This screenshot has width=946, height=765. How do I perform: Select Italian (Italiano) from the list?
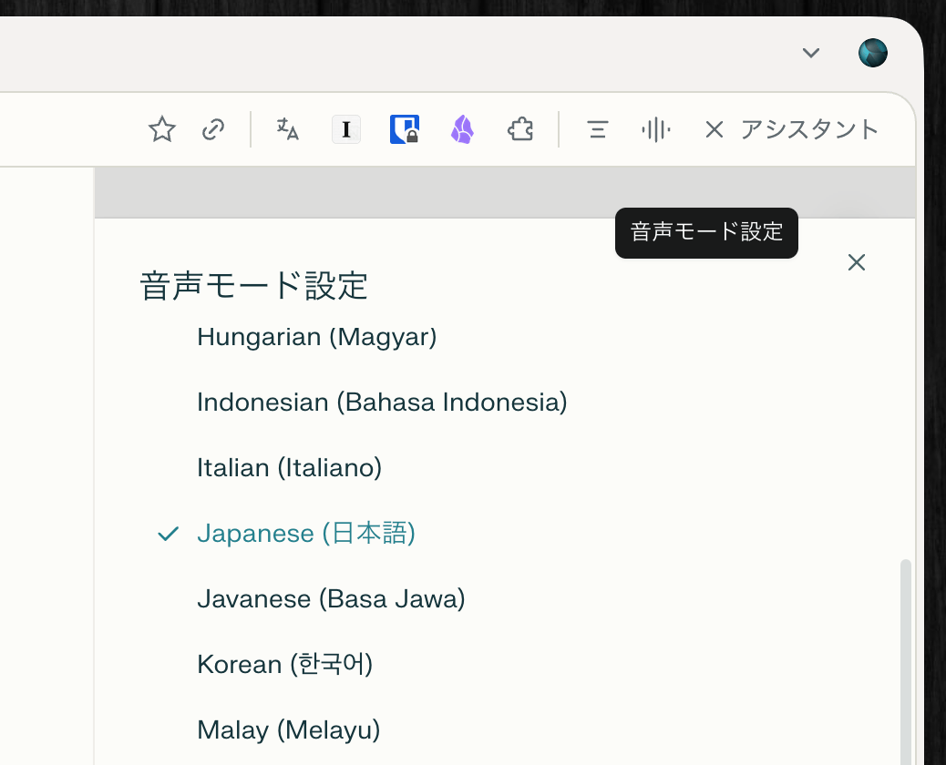coord(289,468)
